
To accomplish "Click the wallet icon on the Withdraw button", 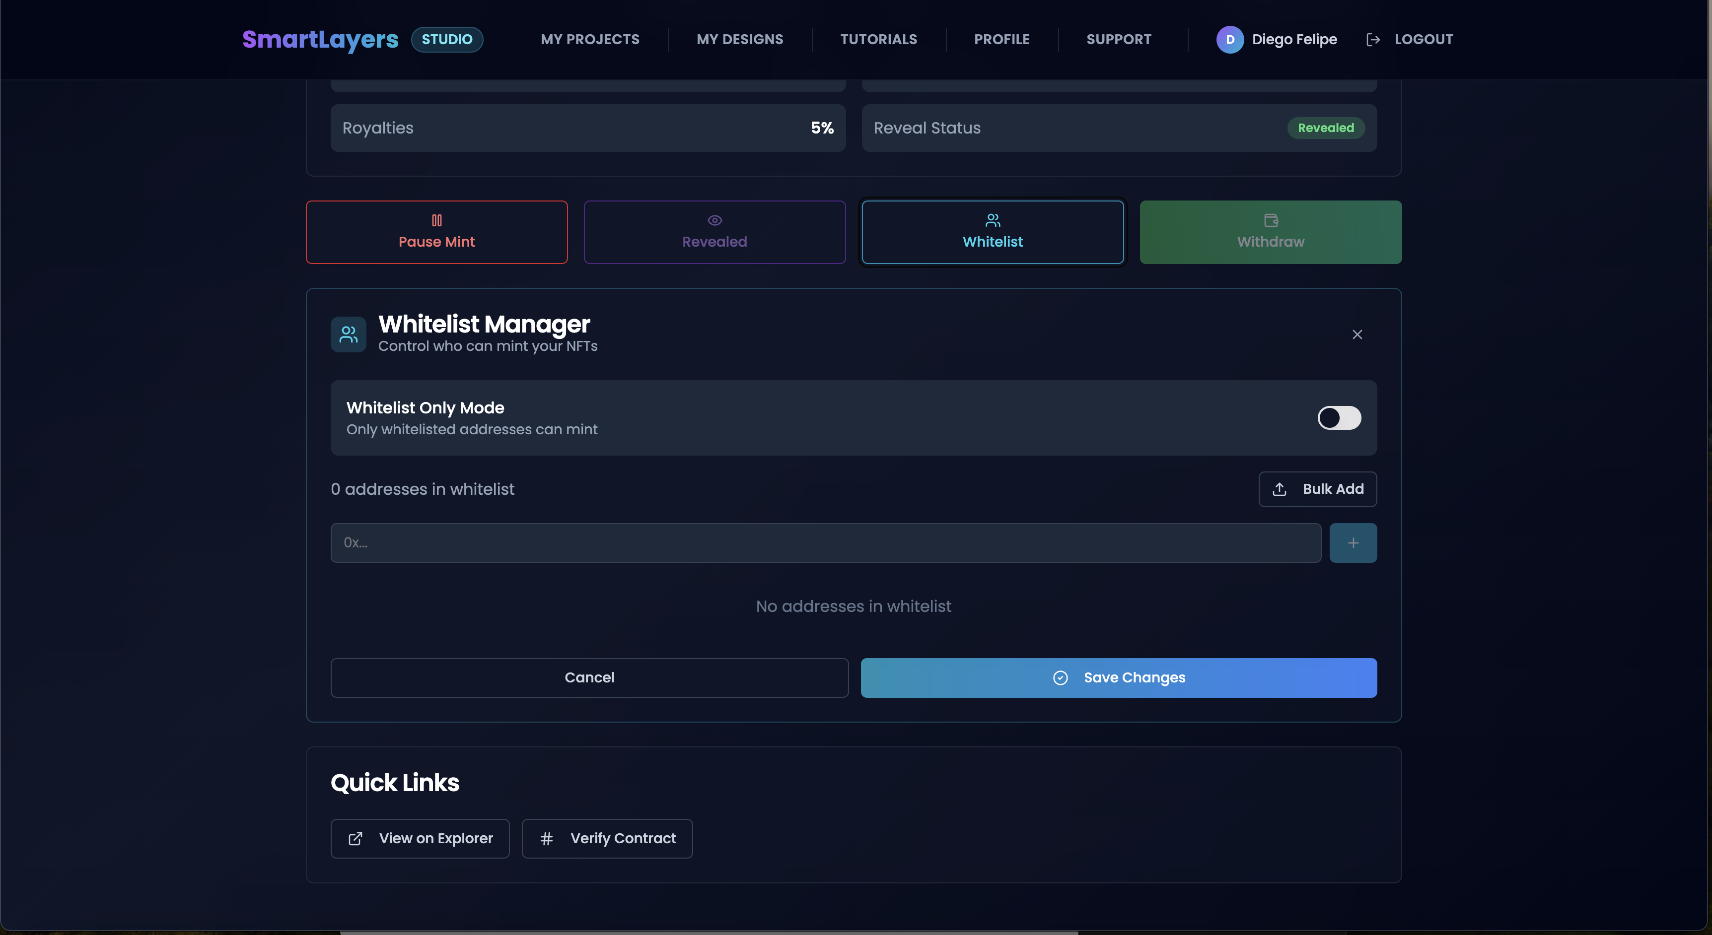I will (x=1270, y=220).
